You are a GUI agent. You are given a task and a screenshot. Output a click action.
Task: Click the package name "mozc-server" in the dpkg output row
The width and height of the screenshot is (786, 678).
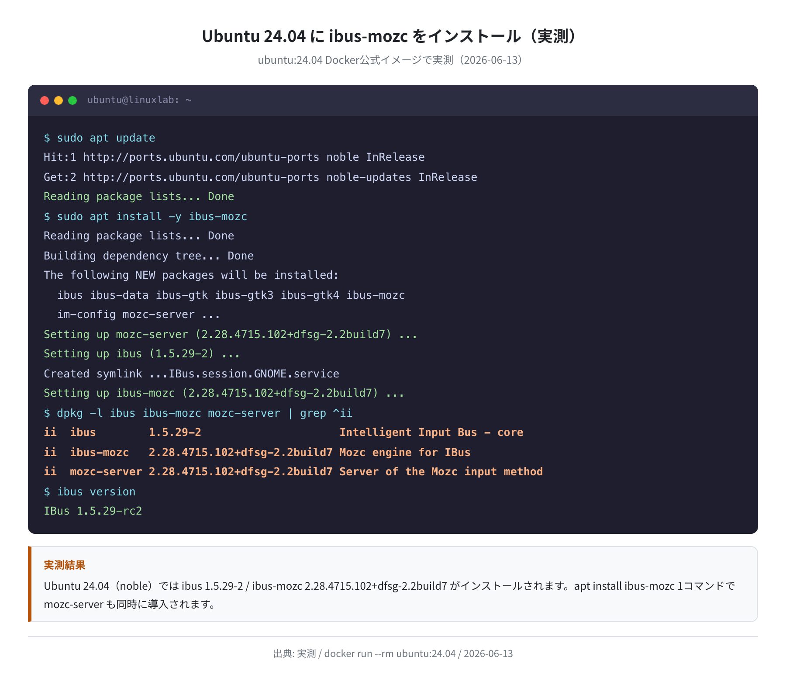[106, 472]
